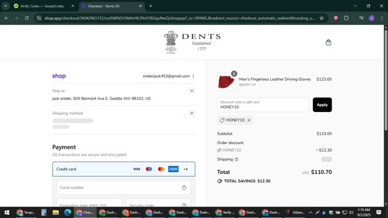Viewport: 388px width, 218px height.
Task: Click the Dents logo in header
Action: point(192,42)
